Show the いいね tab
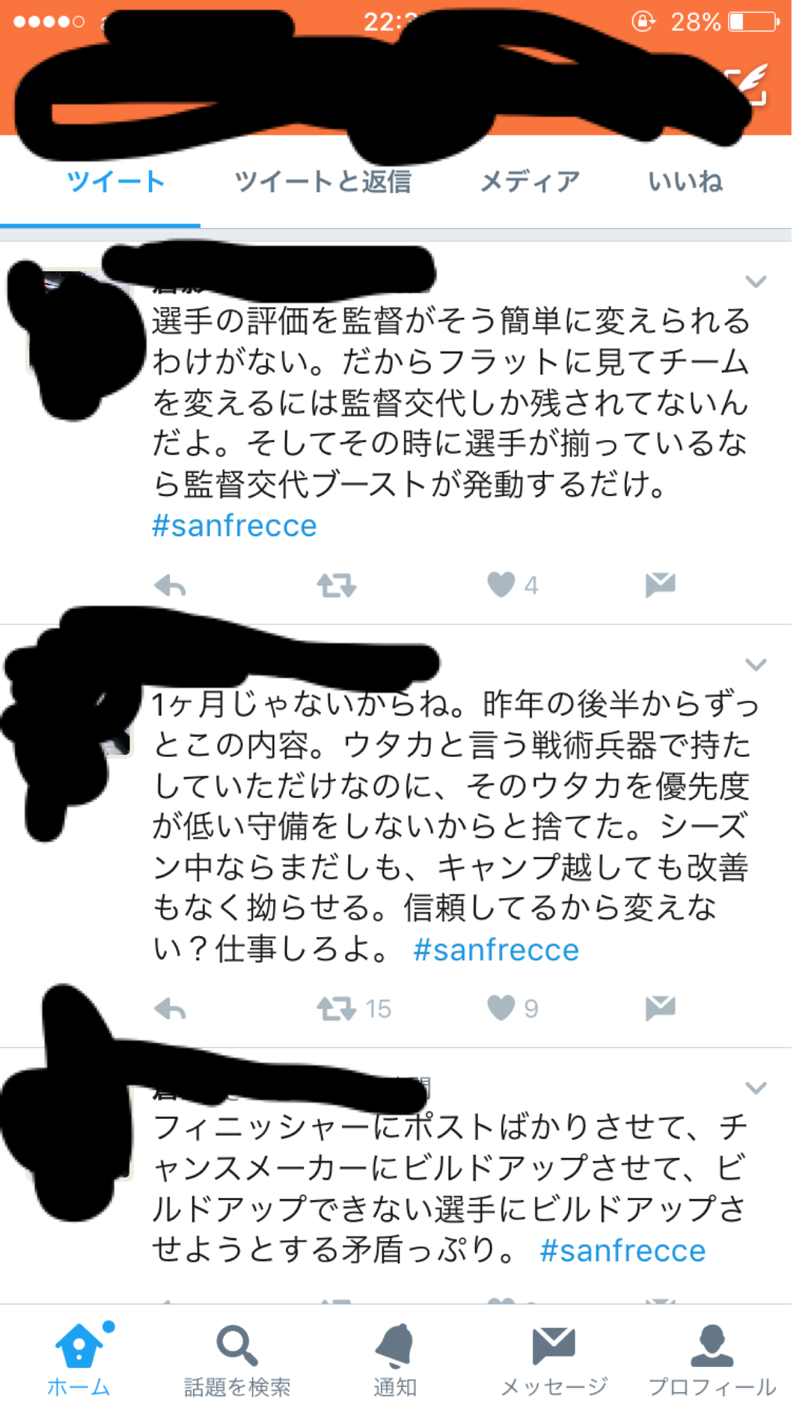The width and height of the screenshot is (792, 1408). click(685, 182)
